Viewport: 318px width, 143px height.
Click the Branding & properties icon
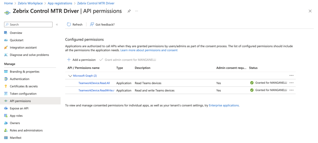pyautogui.click(x=6, y=71)
